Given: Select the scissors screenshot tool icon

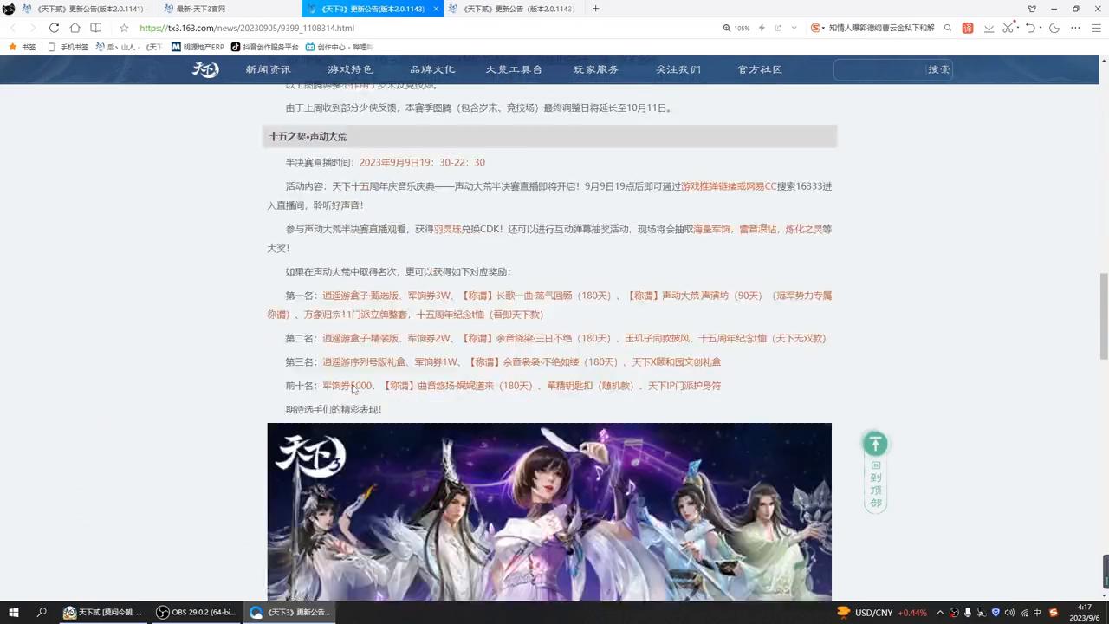Looking at the screenshot, I should [1008, 28].
